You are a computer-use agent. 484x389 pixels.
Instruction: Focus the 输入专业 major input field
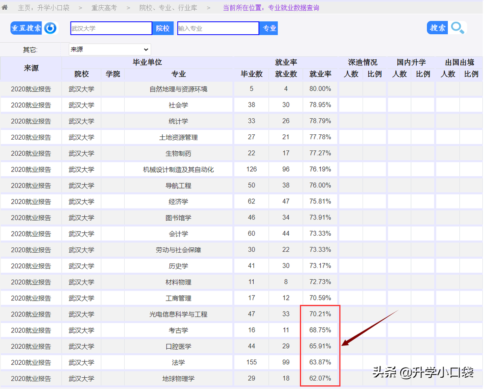[218, 28]
